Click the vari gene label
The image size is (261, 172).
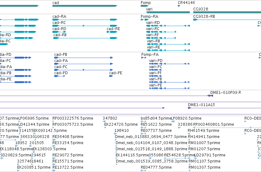[149, 9]
